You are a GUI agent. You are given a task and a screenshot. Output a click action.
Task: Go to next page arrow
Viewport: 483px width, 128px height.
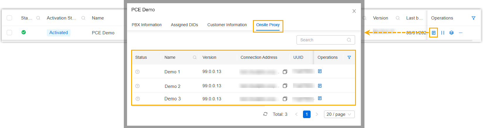click(317, 114)
